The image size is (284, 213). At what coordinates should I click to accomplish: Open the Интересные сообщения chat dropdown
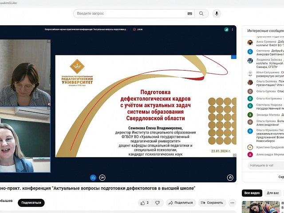(x=265, y=31)
